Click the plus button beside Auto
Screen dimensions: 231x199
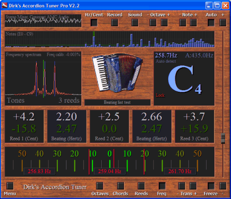point(223,23)
